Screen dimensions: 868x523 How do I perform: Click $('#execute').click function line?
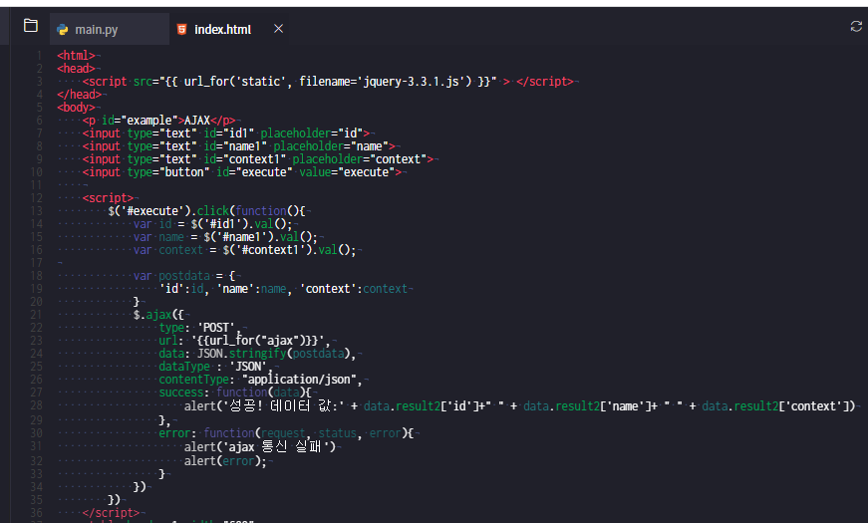[x=206, y=211]
